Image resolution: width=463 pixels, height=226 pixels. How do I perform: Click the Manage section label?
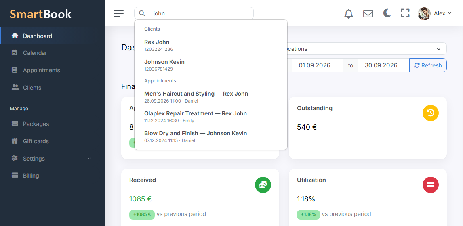[19, 108]
